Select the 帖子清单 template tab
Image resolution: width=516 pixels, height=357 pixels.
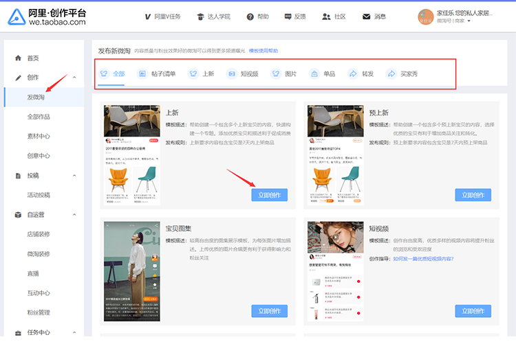156,74
